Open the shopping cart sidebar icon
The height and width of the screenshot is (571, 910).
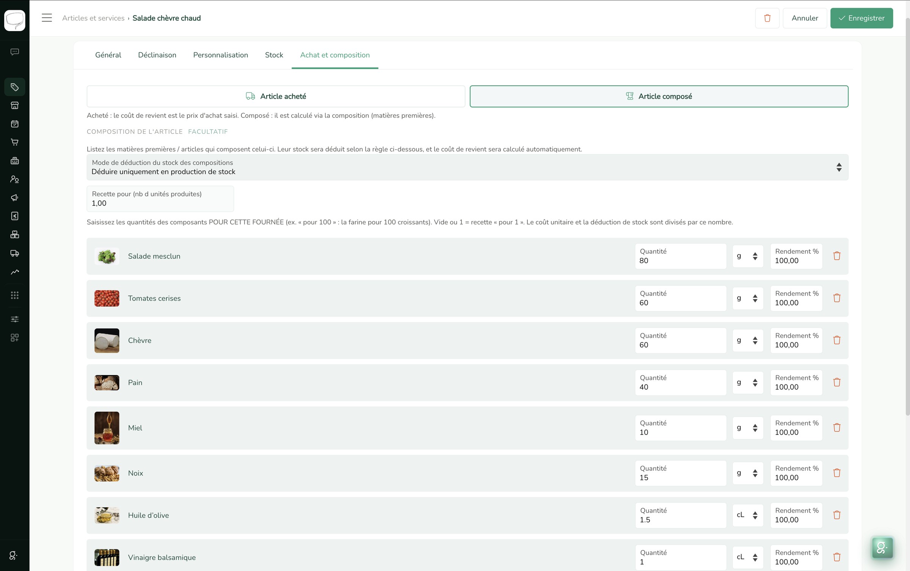14,142
